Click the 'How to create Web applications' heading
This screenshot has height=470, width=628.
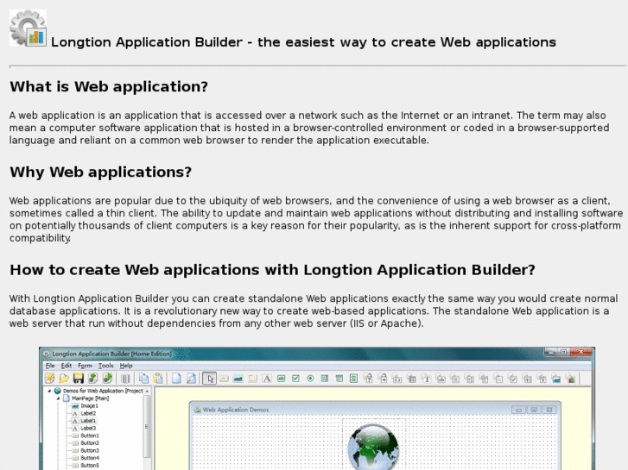(272, 270)
